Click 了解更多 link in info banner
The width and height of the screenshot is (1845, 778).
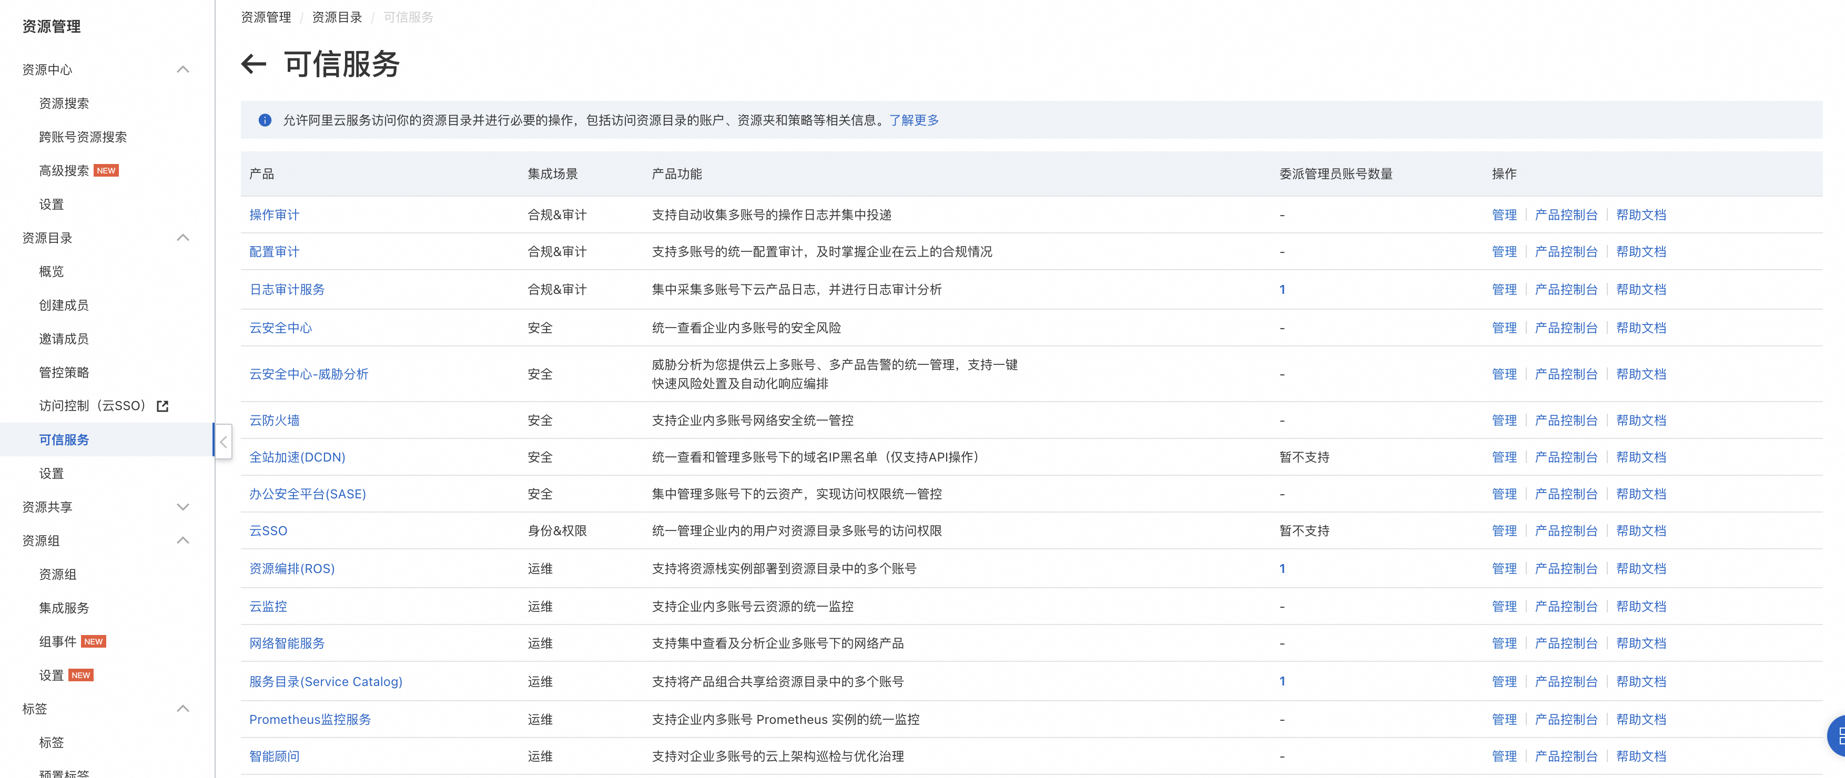click(x=914, y=120)
